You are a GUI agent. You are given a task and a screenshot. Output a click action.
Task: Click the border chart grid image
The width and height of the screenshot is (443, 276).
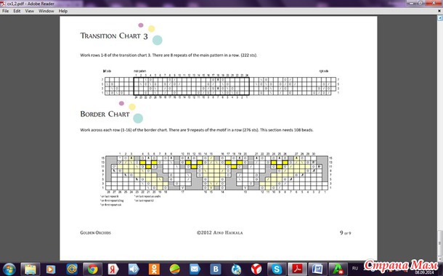(x=216, y=172)
